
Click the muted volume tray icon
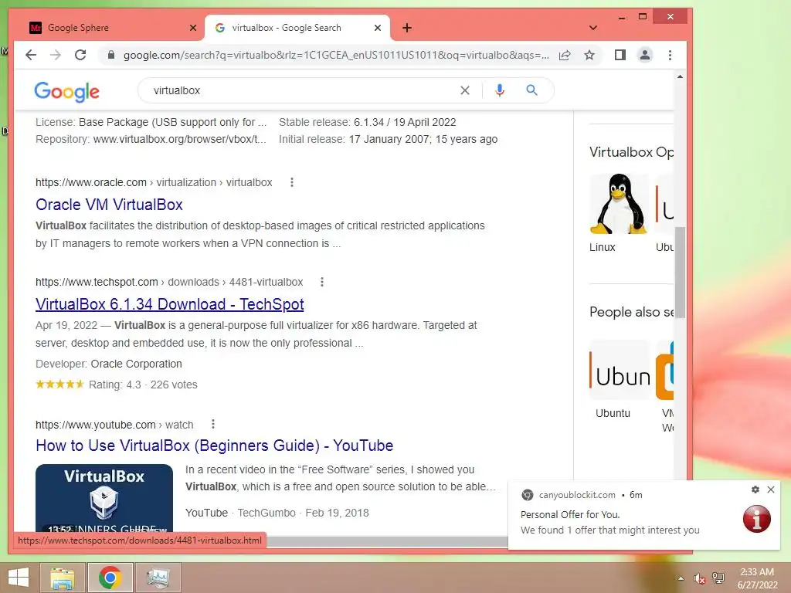pos(699,578)
